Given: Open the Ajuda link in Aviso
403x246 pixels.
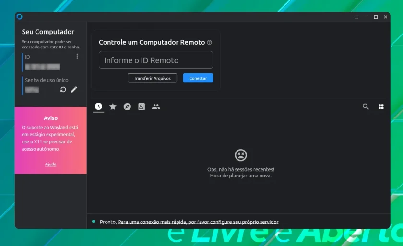Looking at the screenshot, I should pos(50,164).
